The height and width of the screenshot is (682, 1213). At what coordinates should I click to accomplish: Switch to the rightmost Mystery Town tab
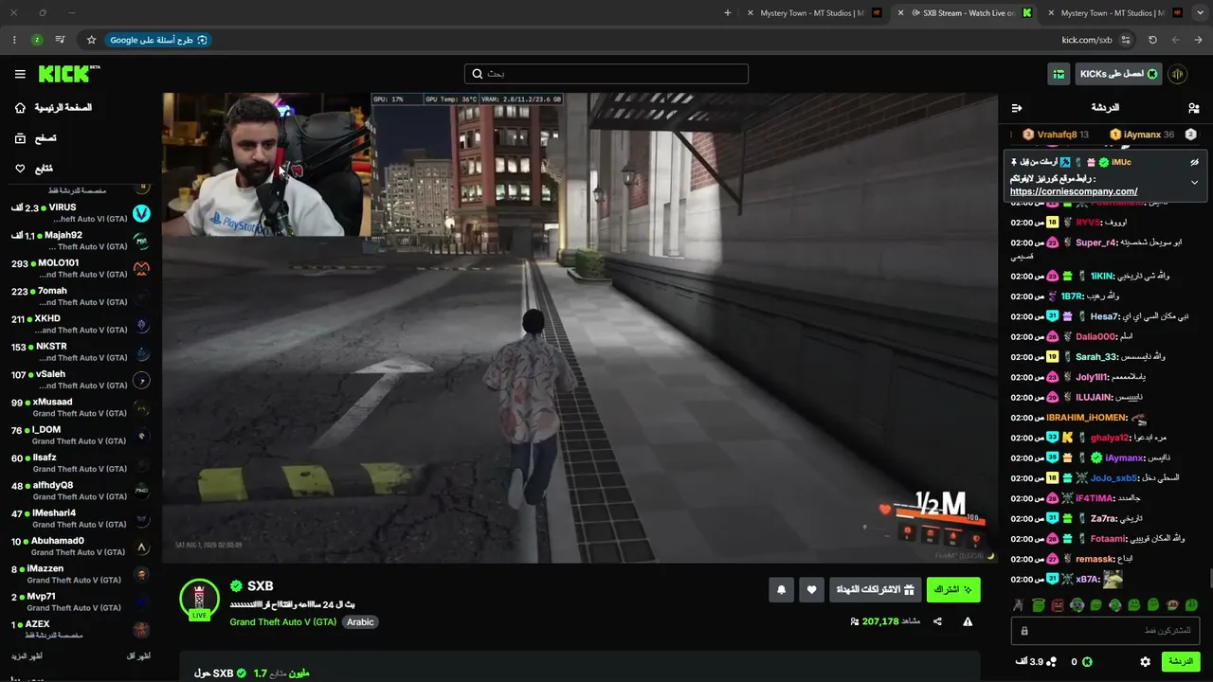point(1115,13)
